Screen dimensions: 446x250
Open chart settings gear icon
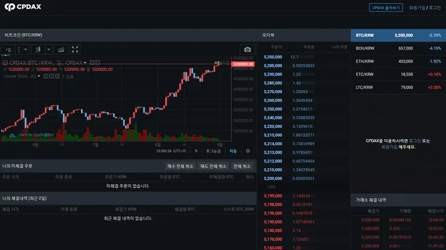pyautogui.click(x=248, y=151)
